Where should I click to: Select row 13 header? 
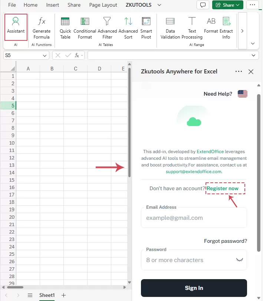point(8,165)
